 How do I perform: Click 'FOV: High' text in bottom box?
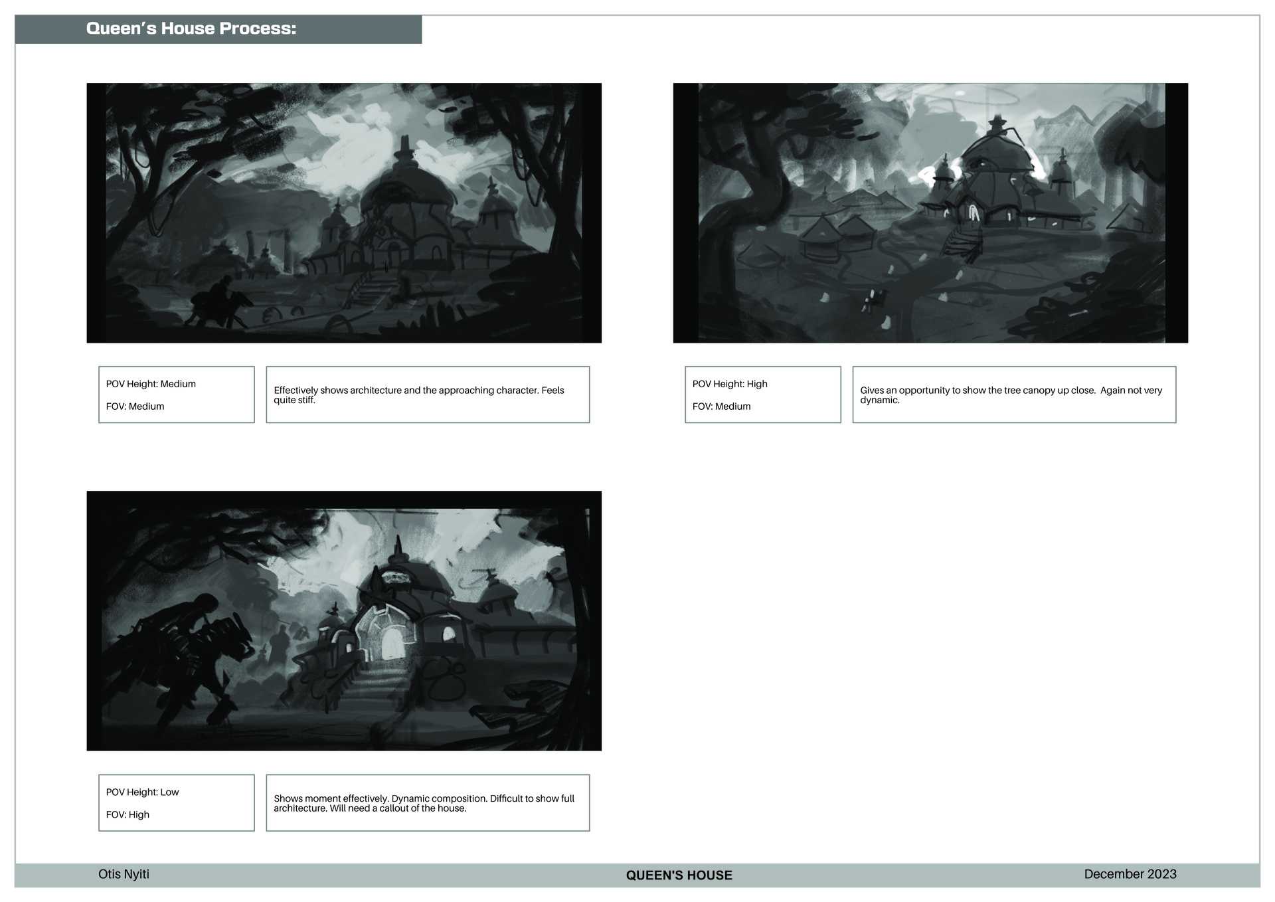point(127,814)
